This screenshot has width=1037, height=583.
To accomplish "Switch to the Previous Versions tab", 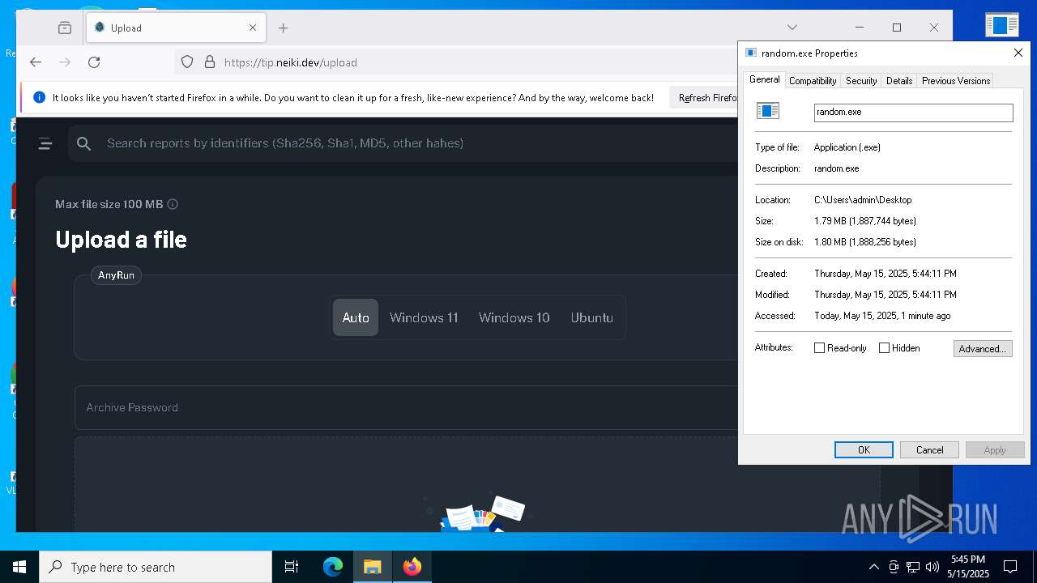I will point(956,81).
